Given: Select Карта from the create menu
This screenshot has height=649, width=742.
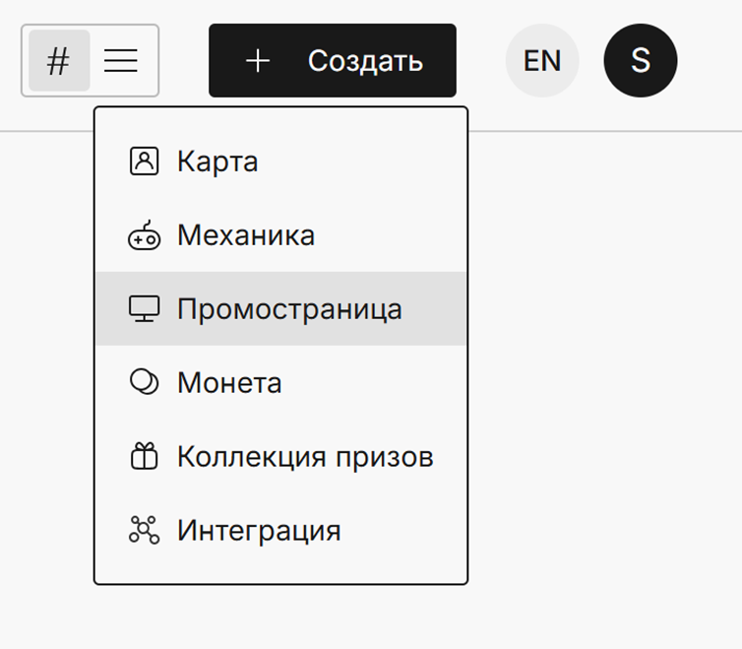Looking at the screenshot, I should [x=217, y=162].
